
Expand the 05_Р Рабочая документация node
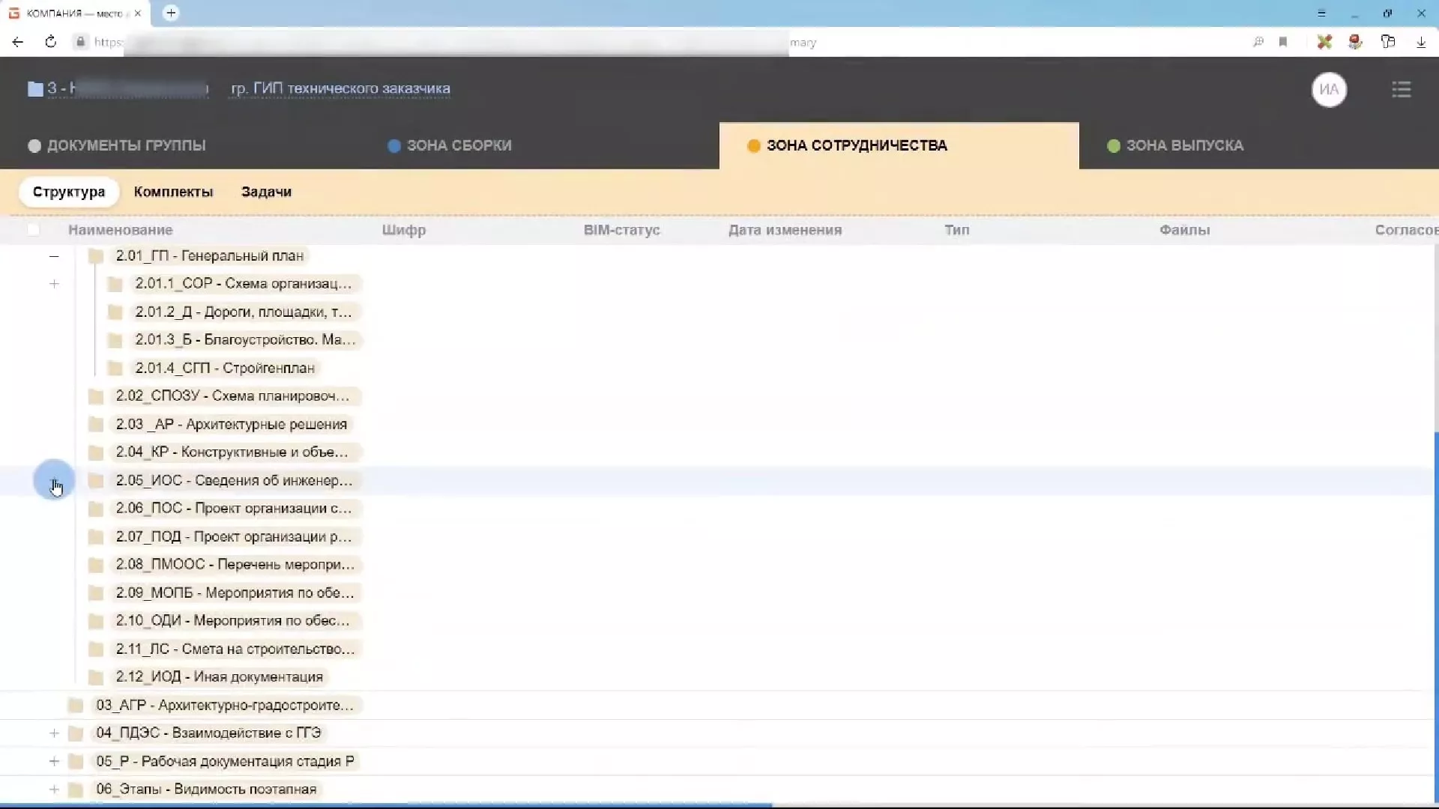coord(54,761)
